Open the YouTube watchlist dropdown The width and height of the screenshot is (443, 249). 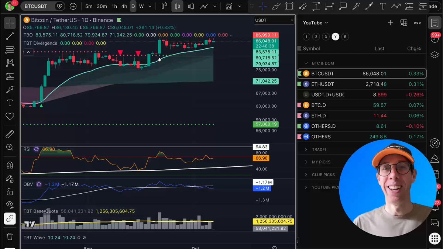pos(316,23)
